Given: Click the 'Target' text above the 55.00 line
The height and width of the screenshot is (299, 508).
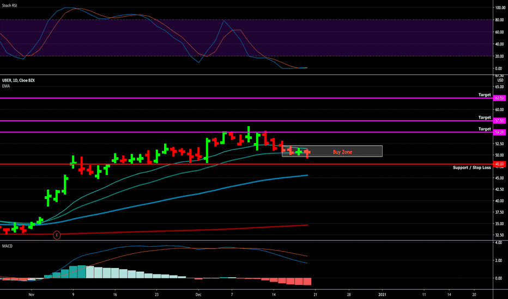Looking at the screenshot, I should coord(485,129).
